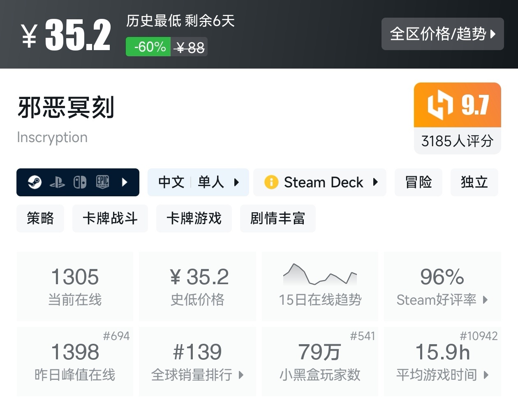
Task: Click the Heybox logo in rating badge
Action: pos(440,105)
